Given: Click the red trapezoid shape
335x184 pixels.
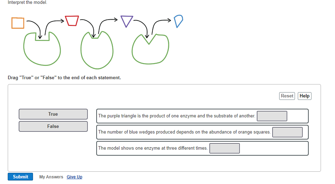Looking at the screenshot, I should 72,21.
